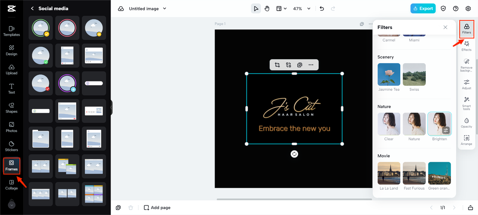Viewport: 478px width, 215px height.
Task: Expand the sidebar more items arrow
Action: (x=12, y=205)
